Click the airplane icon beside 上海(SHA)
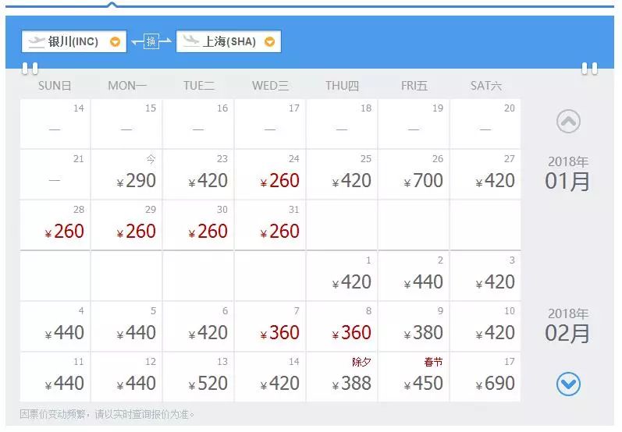 190,41
